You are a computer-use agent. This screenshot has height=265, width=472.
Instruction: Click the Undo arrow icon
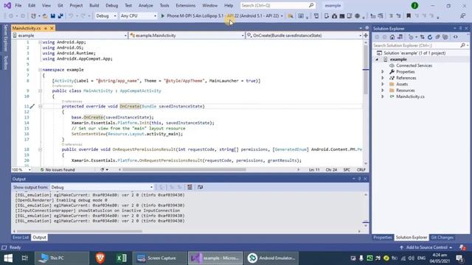pyautogui.click(x=71, y=16)
